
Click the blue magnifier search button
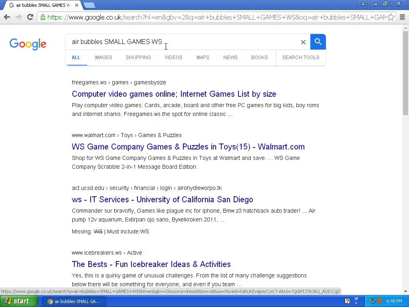318,42
